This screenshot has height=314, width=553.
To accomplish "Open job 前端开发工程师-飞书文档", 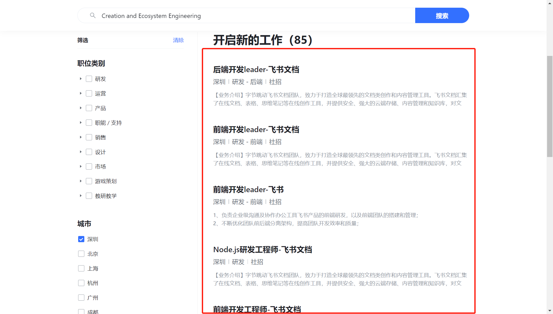I will (257, 309).
